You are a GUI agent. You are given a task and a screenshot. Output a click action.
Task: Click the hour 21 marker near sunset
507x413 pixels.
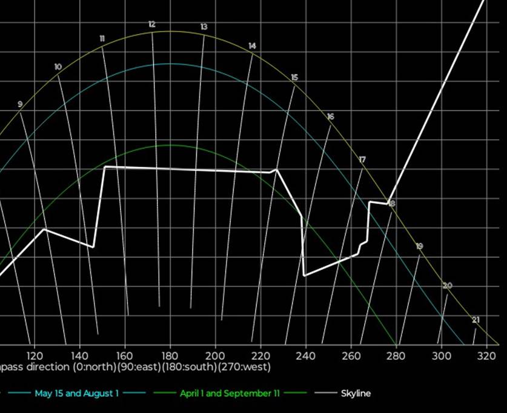pos(476,320)
